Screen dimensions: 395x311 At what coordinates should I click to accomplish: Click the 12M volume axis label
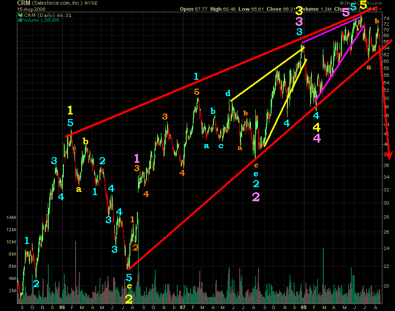[x=11, y=230]
